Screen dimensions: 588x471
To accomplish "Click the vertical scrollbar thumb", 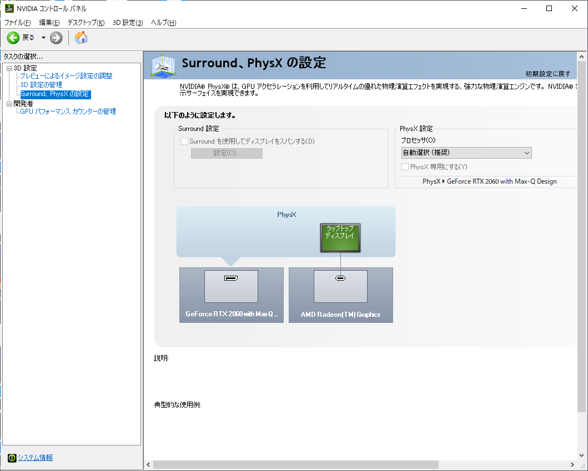I will click(x=582, y=236).
